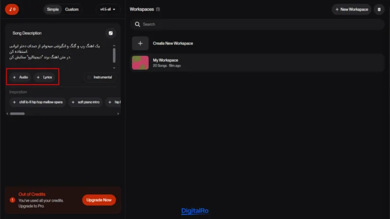Switch to Simple mode
The height and width of the screenshot is (219, 390).
pyautogui.click(x=52, y=9)
